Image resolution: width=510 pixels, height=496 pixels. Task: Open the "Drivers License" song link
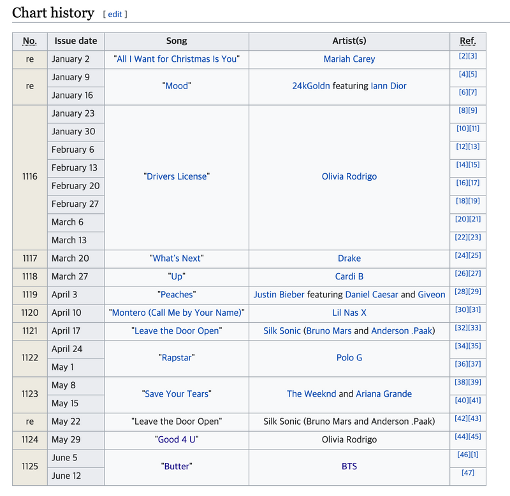(x=177, y=177)
